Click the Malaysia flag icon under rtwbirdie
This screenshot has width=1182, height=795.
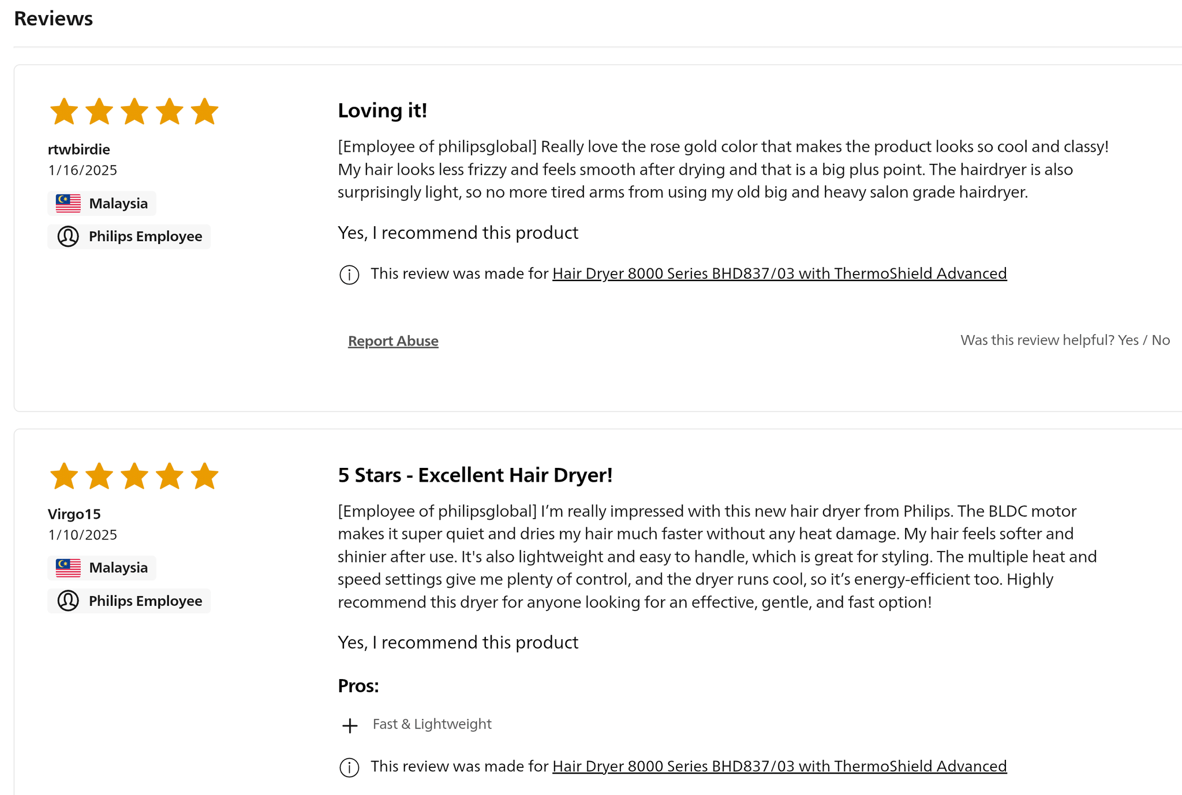click(68, 203)
